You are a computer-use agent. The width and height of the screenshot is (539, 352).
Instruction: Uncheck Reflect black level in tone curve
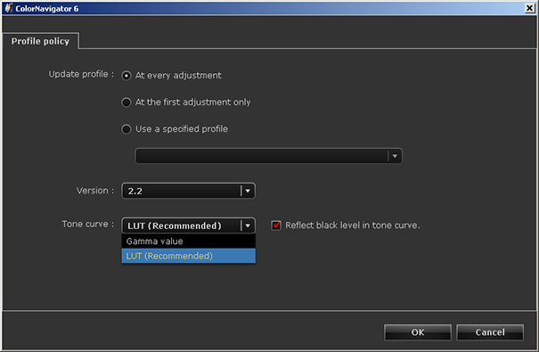(x=276, y=225)
